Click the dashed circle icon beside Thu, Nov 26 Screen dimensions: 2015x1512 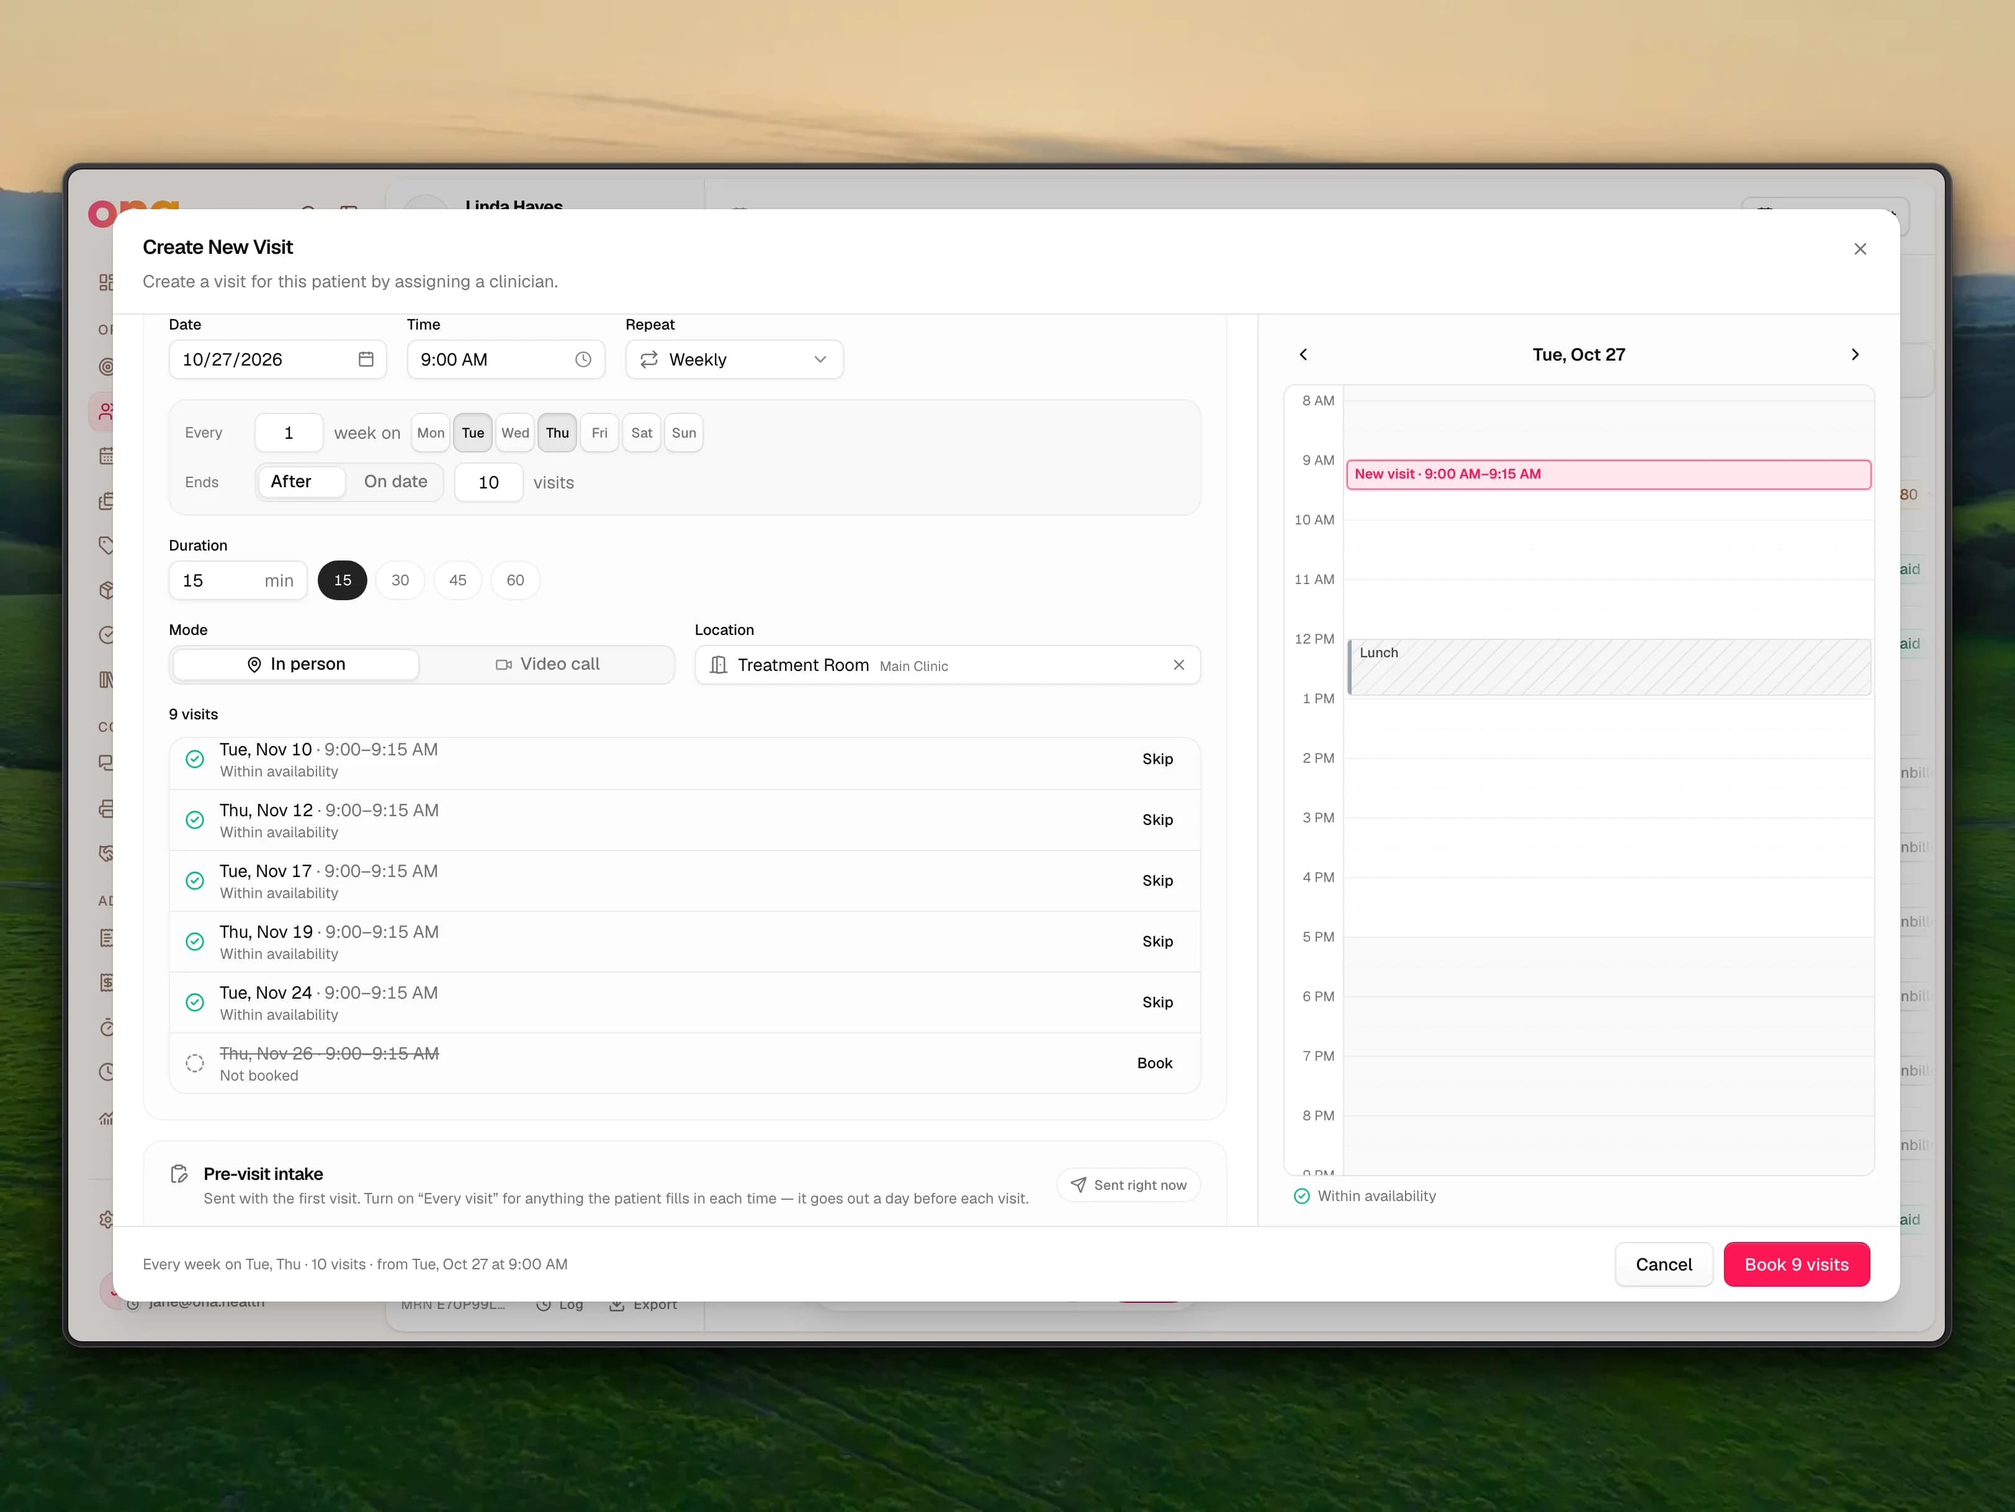[195, 1063]
